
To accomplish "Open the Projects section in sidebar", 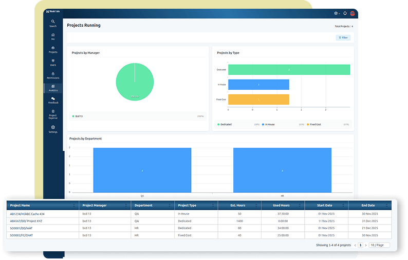I will click(x=53, y=49).
